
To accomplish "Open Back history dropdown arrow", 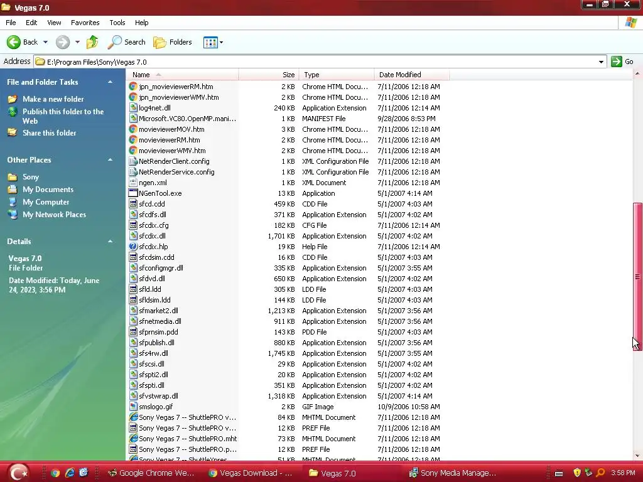I will (x=45, y=42).
